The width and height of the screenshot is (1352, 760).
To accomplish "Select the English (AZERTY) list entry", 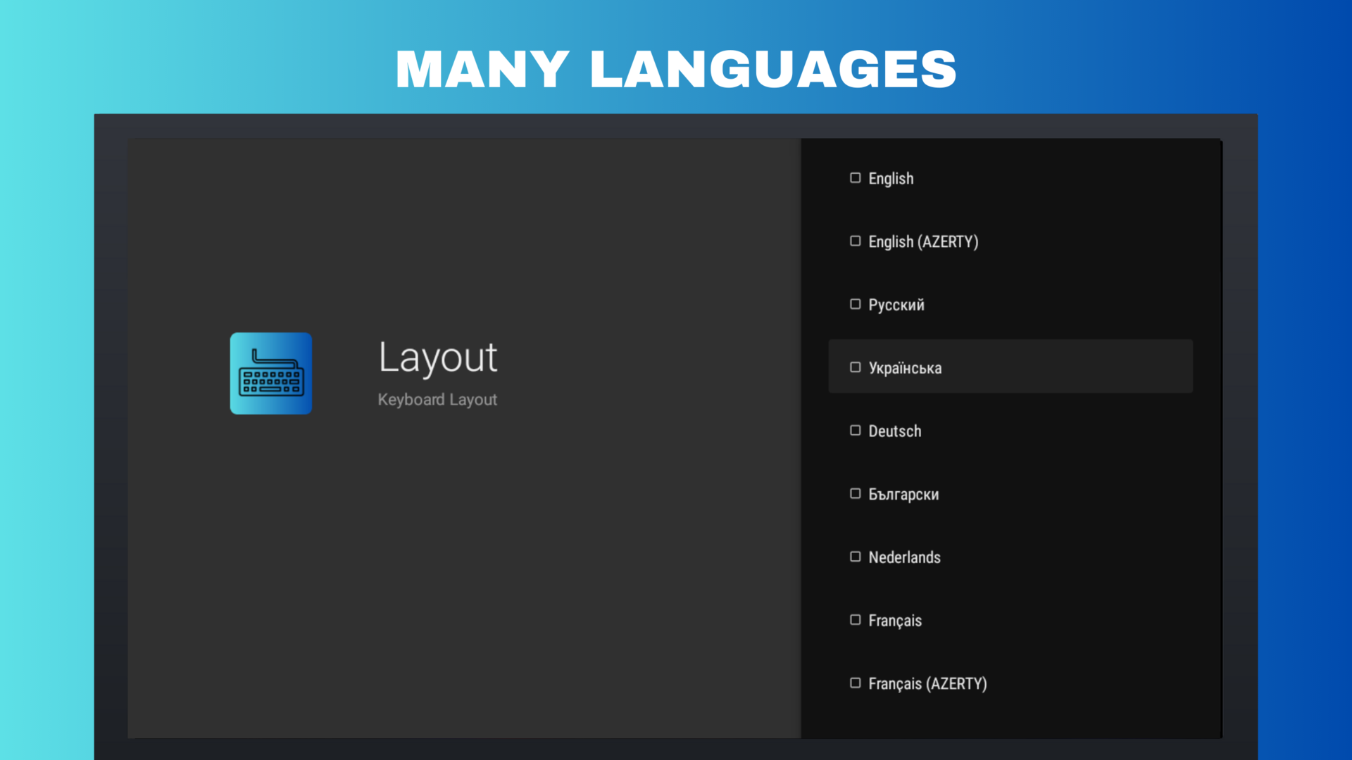I will (923, 242).
